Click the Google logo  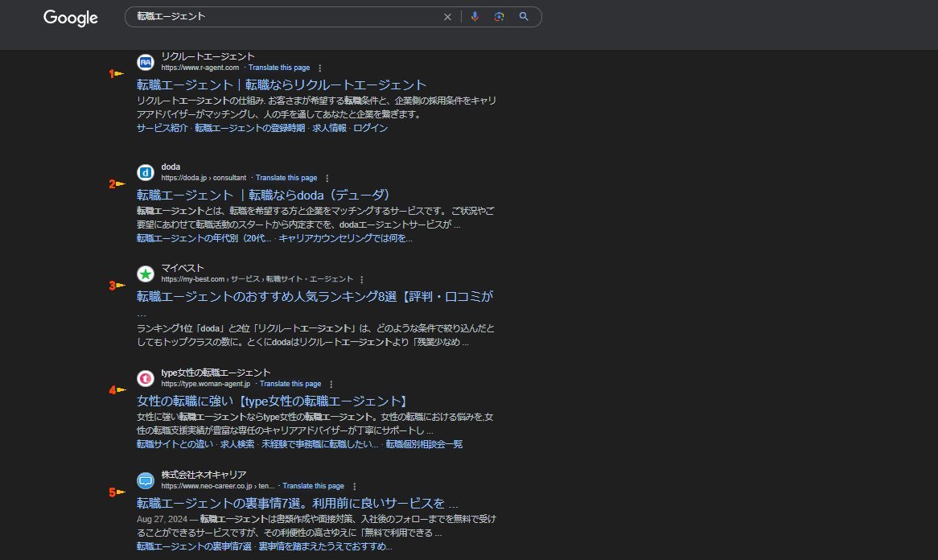pyautogui.click(x=71, y=18)
